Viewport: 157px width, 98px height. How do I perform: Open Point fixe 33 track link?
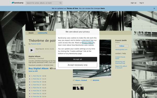(x=37, y=94)
